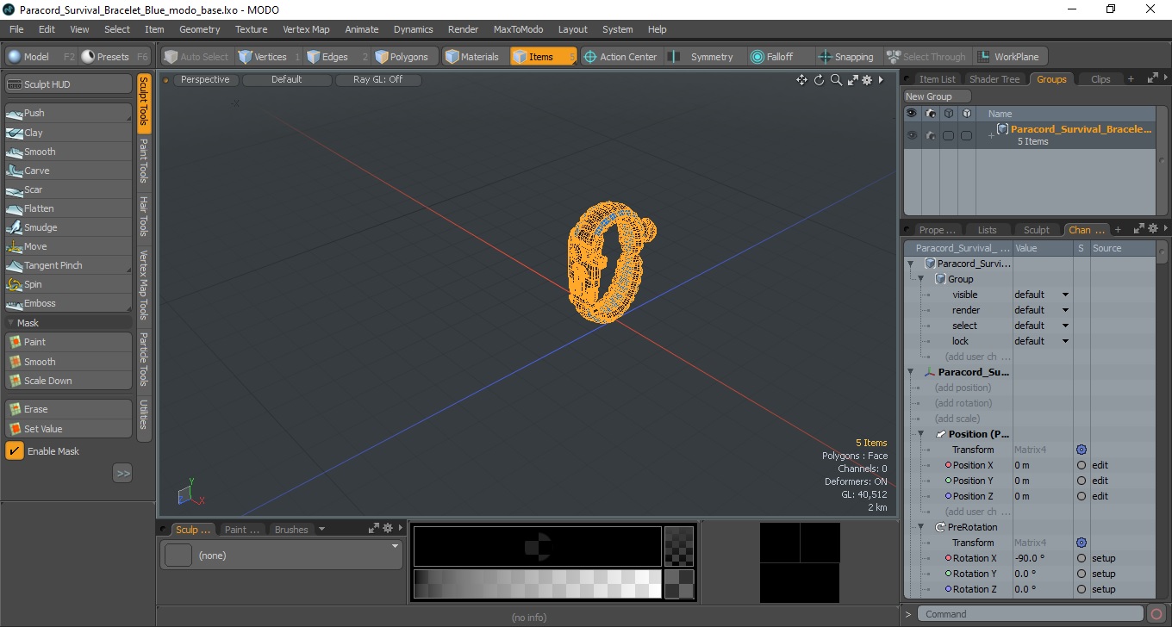This screenshot has width=1172, height=627.
Task: Switch to Materials selection mode
Action: pos(474,57)
